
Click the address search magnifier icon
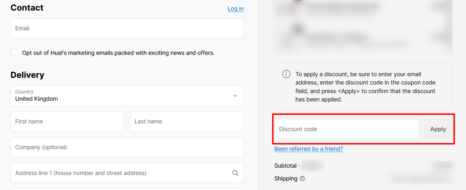click(235, 173)
